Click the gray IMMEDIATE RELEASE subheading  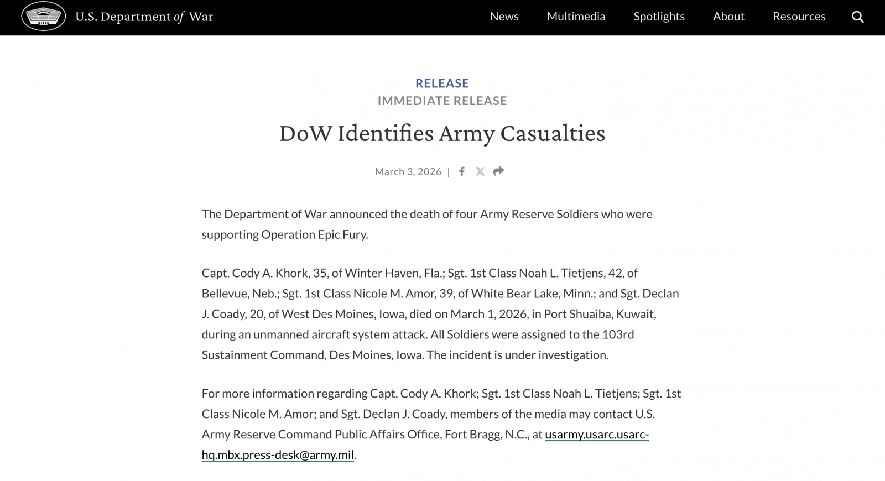tap(442, 101)
